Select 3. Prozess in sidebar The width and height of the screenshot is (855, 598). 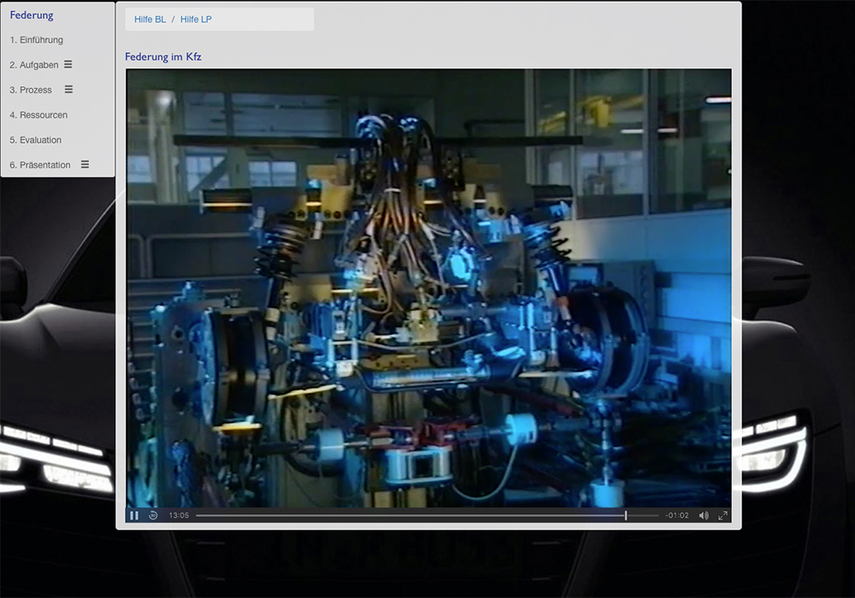[x=31, y=90]
